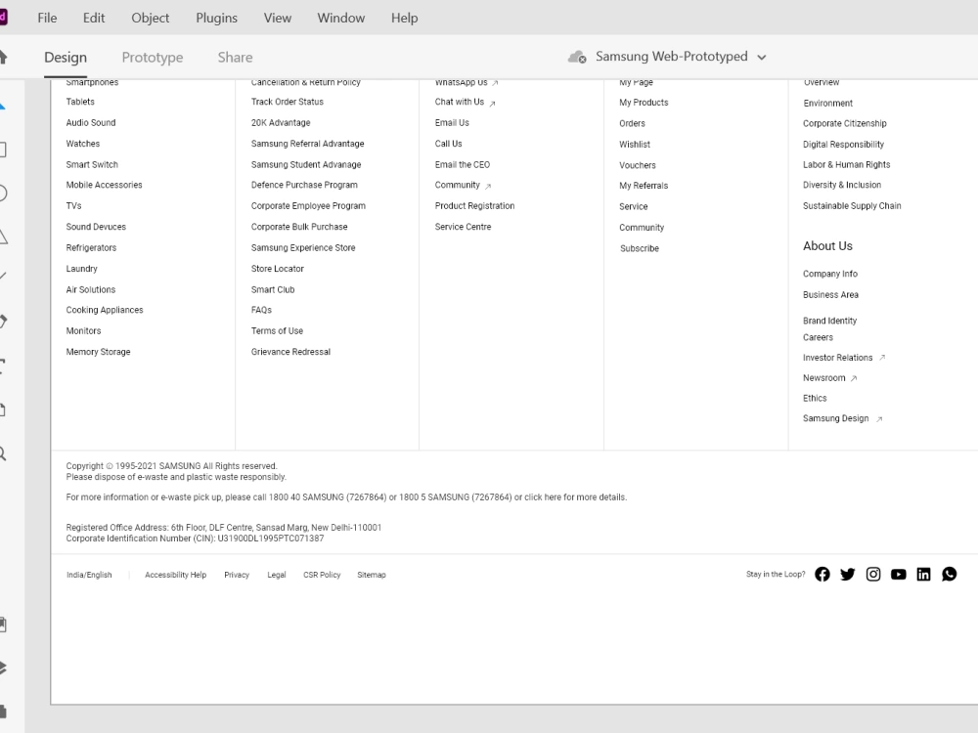Select the Company Info text
The height and width of the screenshot is (733, 978).
point(830,274)
